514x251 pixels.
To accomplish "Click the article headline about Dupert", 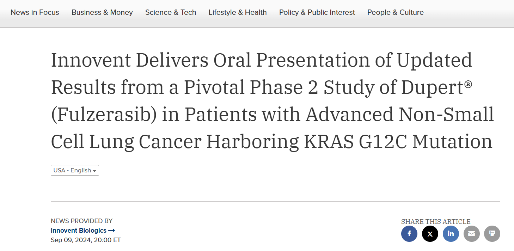I will (272, 101).
